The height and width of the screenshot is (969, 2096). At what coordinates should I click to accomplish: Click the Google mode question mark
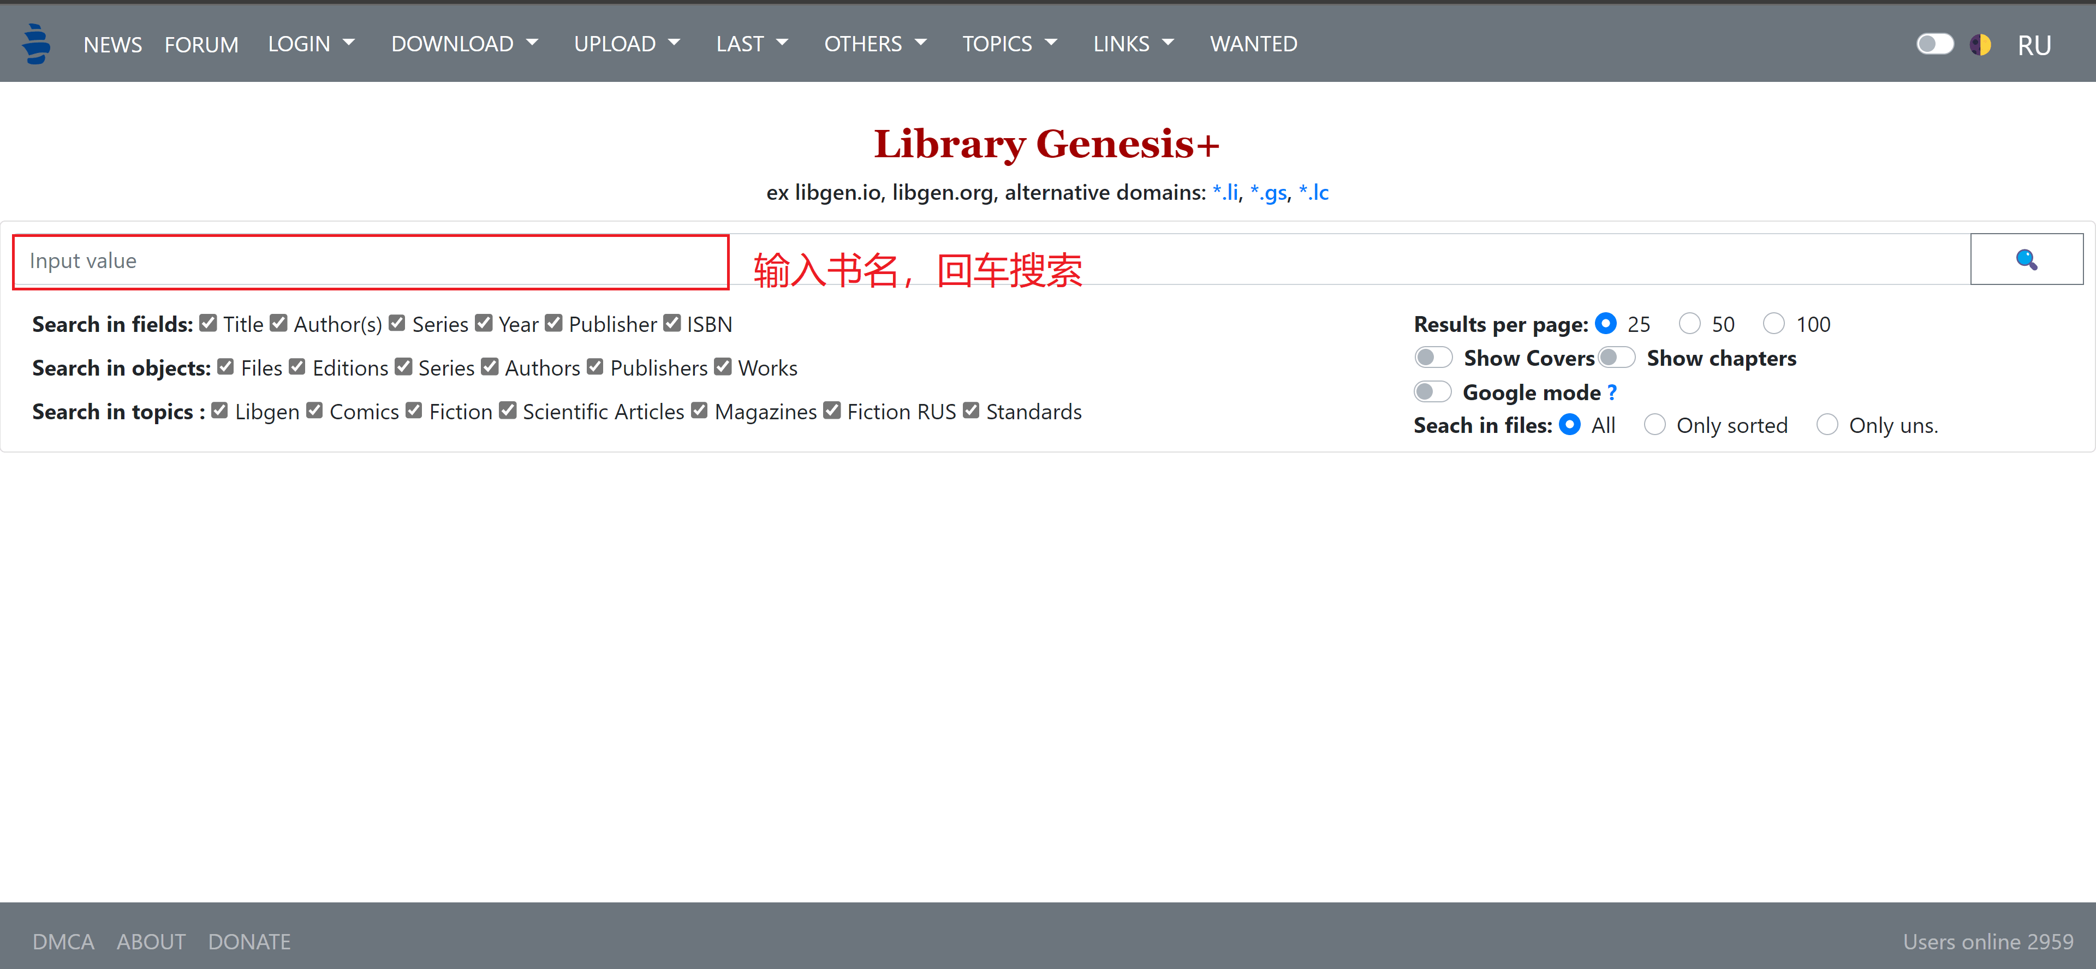[1612, 393]
